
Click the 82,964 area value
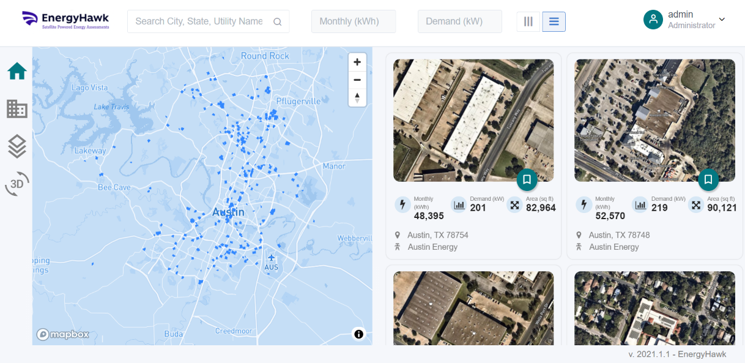click(x=541, y=208)
